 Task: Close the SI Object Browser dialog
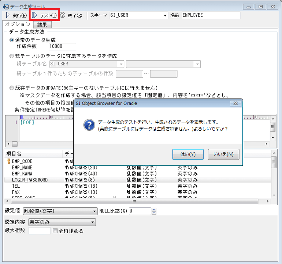click(235, 103)
